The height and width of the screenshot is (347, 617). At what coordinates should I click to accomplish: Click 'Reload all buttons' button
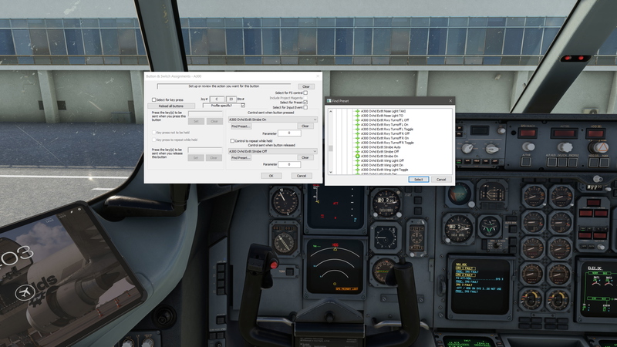pos(171,106)
